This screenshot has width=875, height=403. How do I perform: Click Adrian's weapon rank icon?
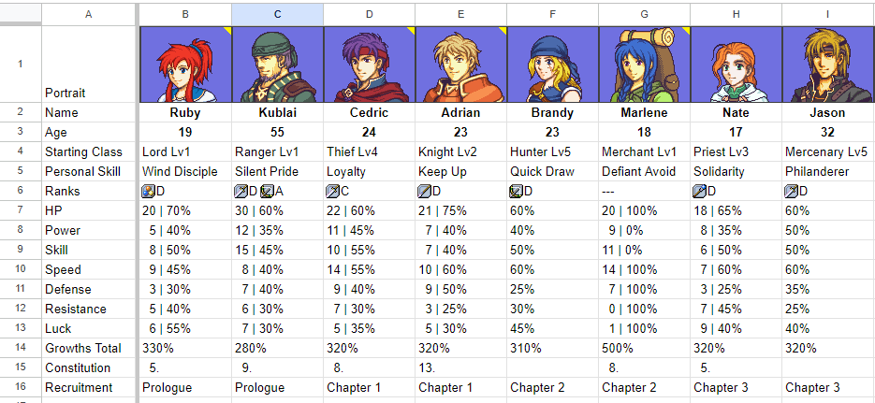[424, 191]
